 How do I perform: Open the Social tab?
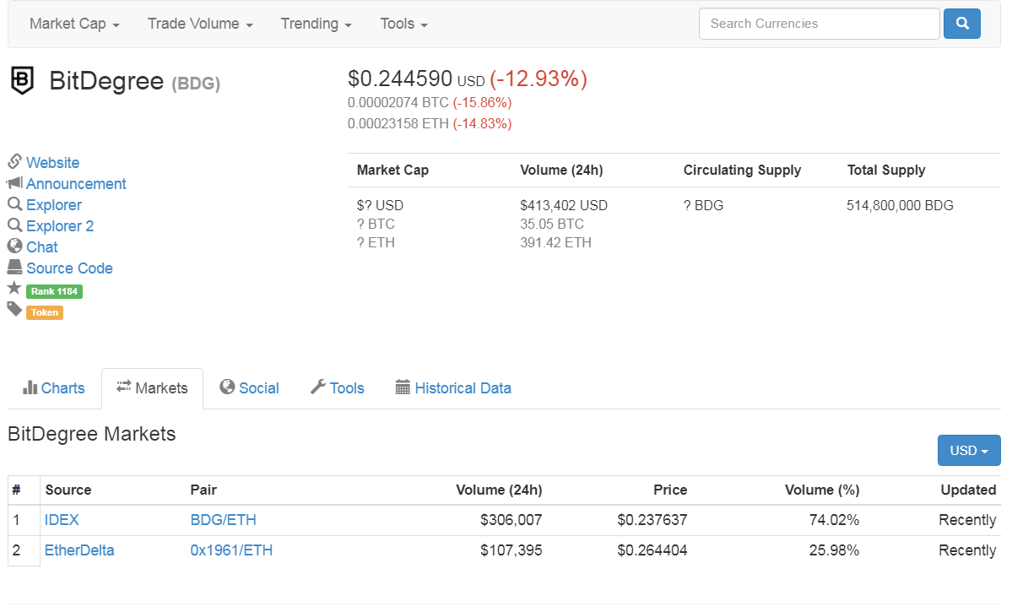click(250, 388)
